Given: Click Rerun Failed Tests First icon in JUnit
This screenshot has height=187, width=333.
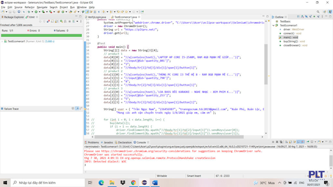Looking at the screenshot, I should point(65,21).
